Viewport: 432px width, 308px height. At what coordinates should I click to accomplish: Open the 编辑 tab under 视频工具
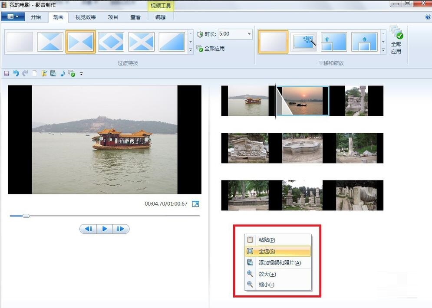point(160,17)
